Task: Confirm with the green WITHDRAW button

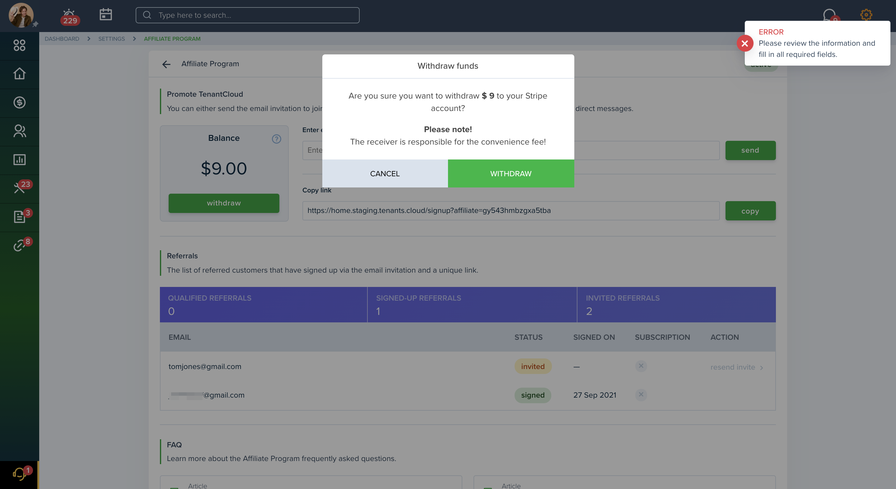Action: tap(511, 173)
